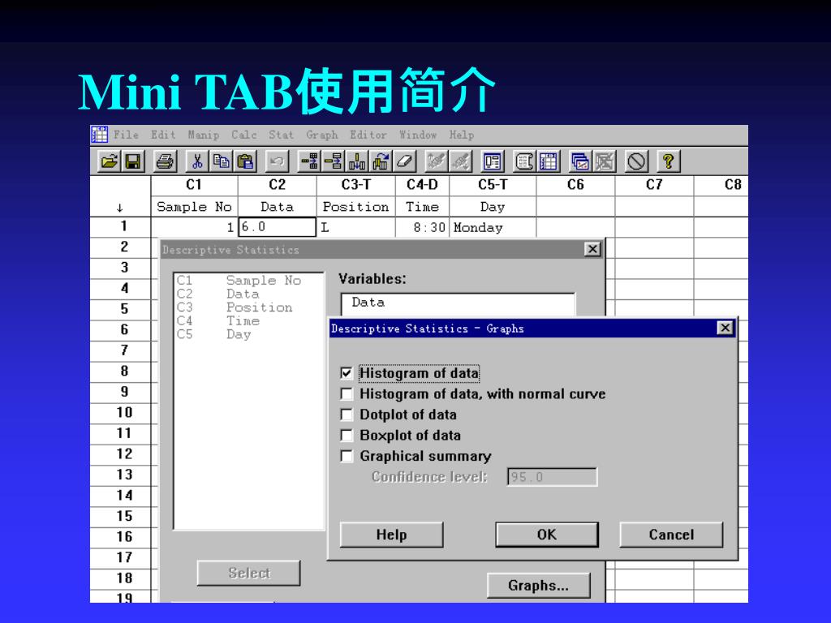Click the C3-T column header
Image resolution: width=831 pixels, height=623 pixels.
coord(356,185)
